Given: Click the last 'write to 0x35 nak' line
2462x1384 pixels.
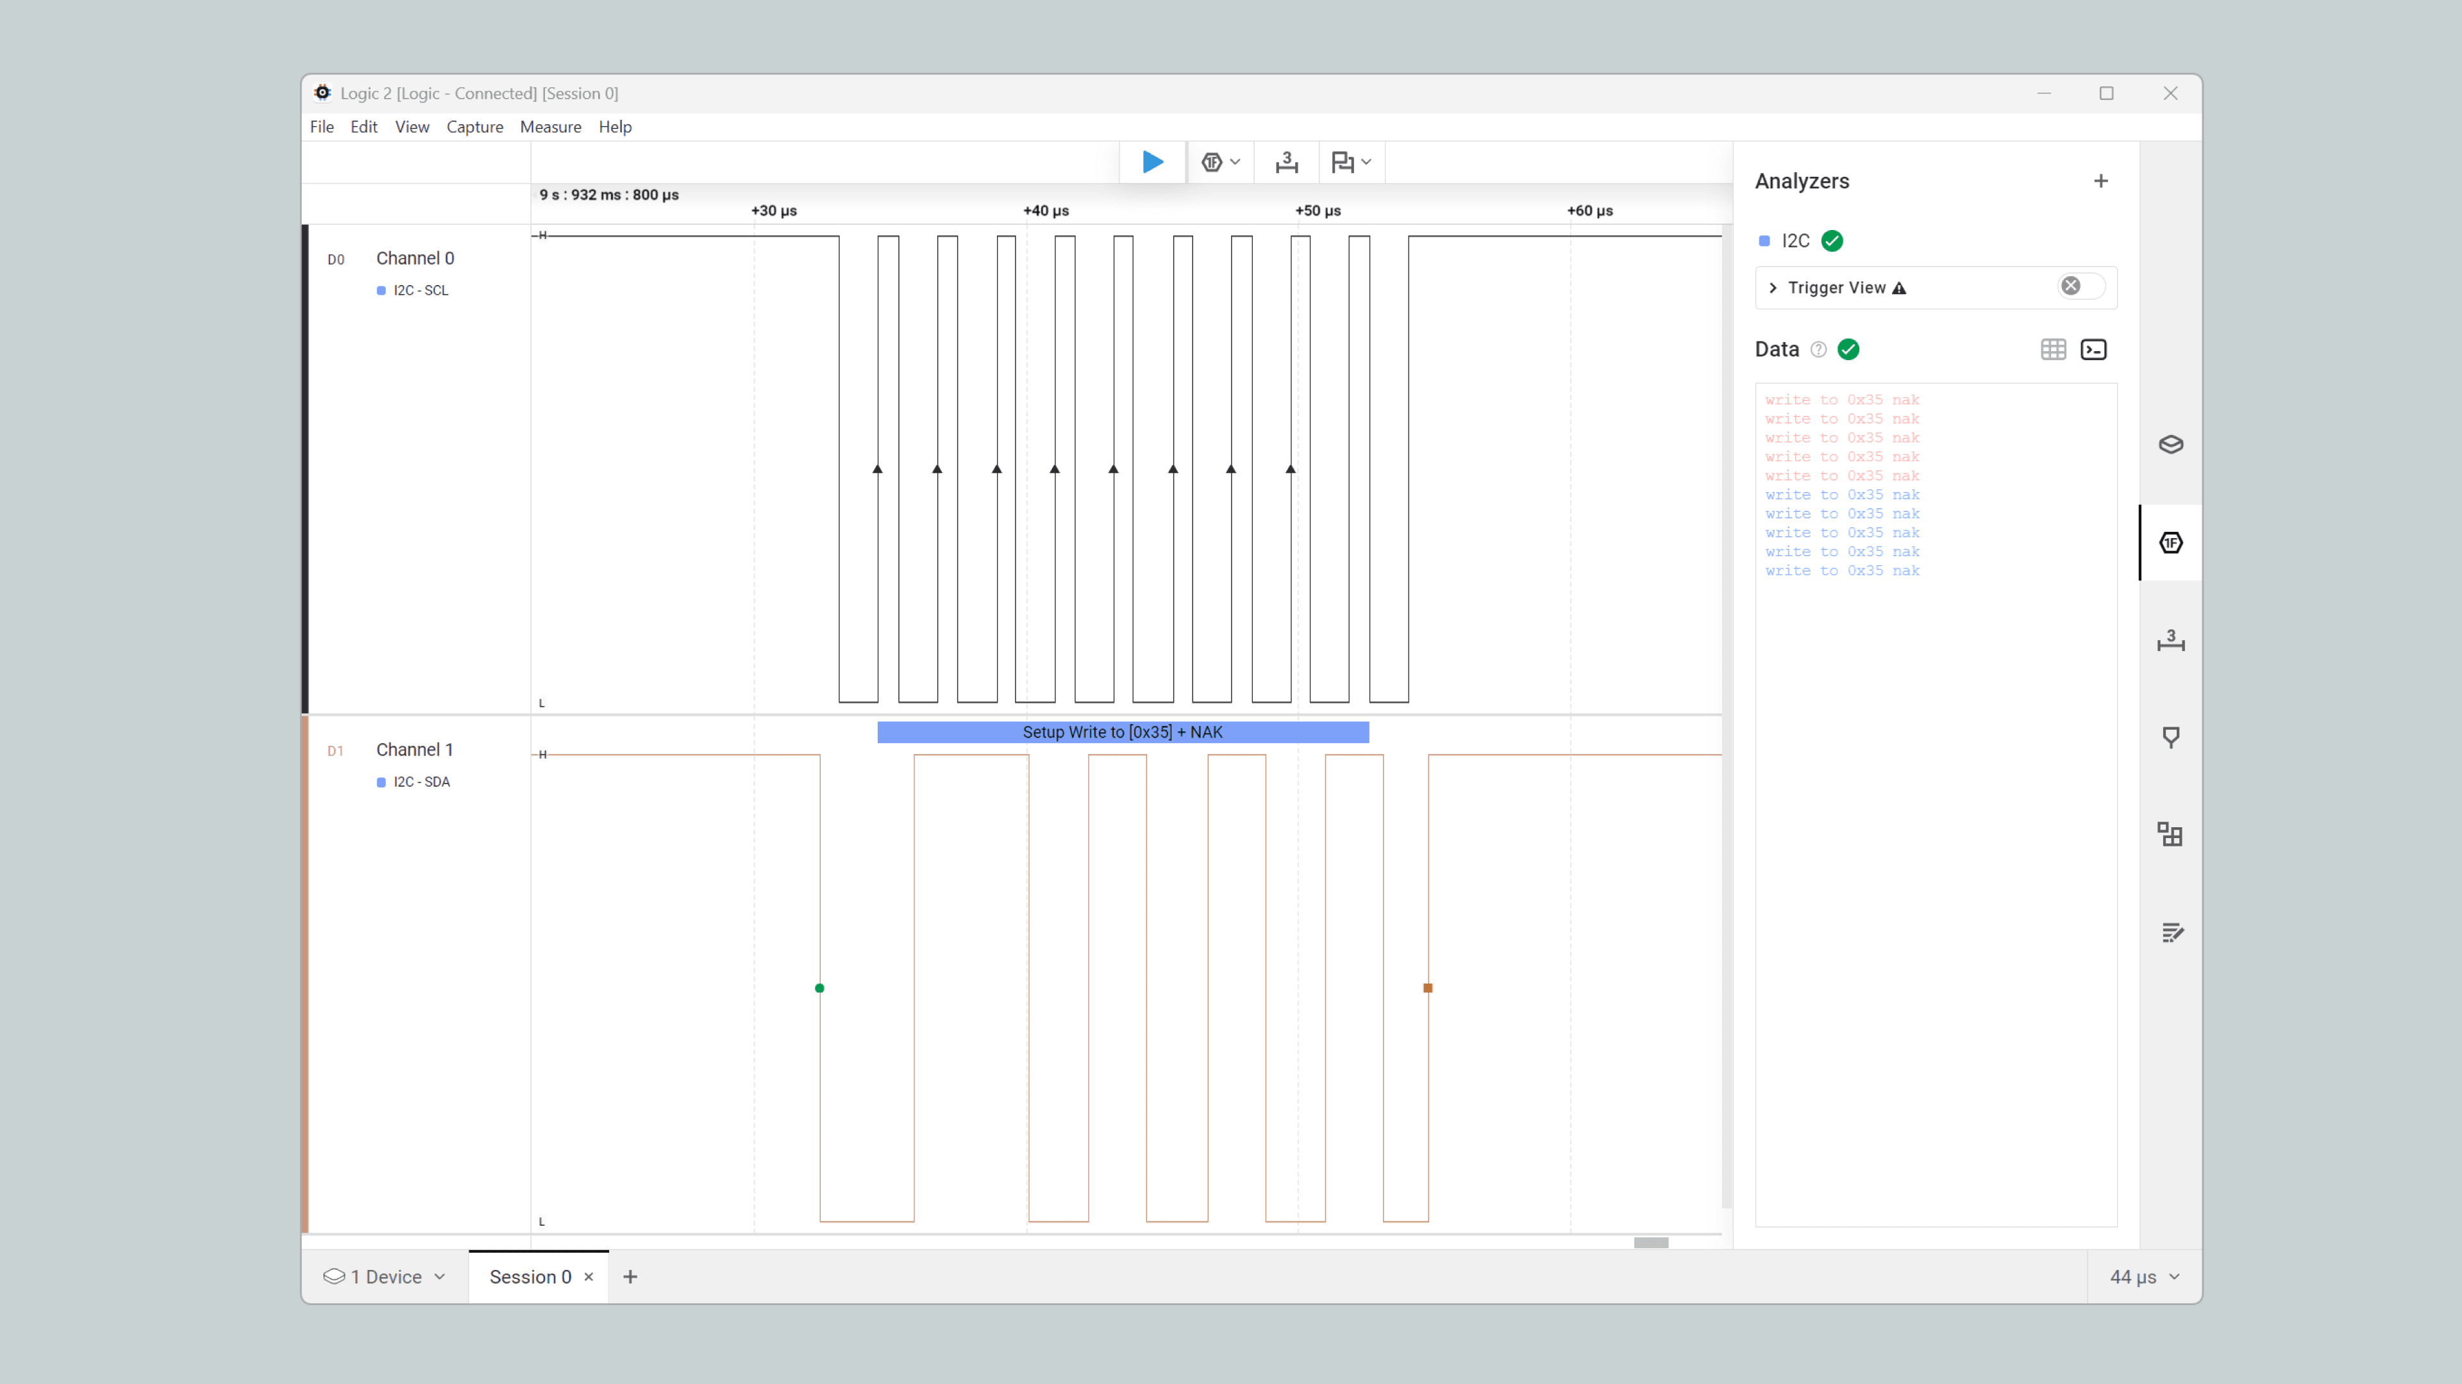Looking at the screenshot, I should coord(1842,571).
